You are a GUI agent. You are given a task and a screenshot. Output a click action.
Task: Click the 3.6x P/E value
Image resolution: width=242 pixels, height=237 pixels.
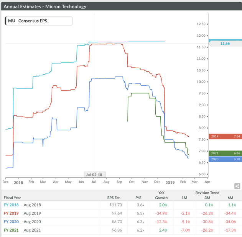[141, 205]
